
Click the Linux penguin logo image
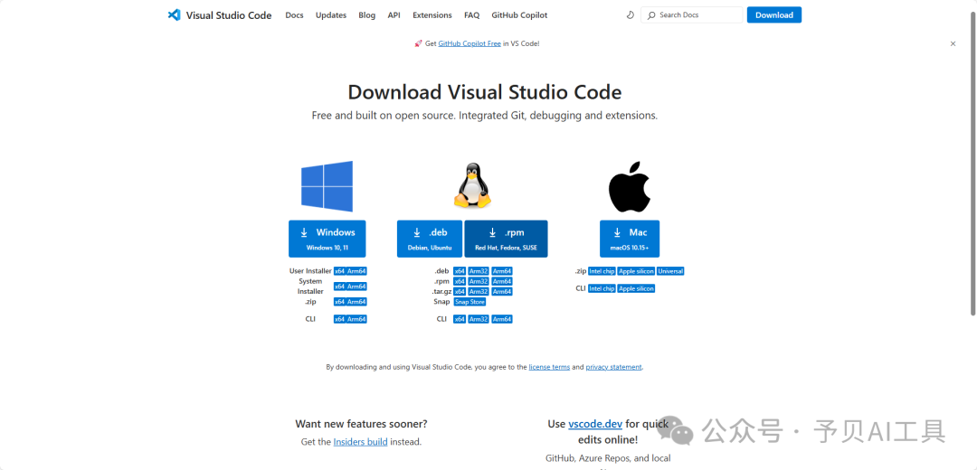pyautogui.click(x=471, y=185)
